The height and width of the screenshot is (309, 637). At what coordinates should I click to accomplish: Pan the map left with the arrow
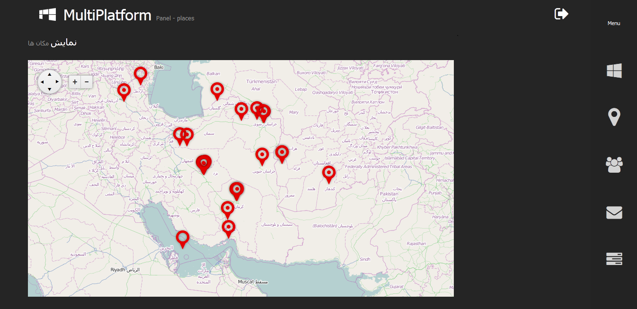pyautogui.click(x=42, y=82)
